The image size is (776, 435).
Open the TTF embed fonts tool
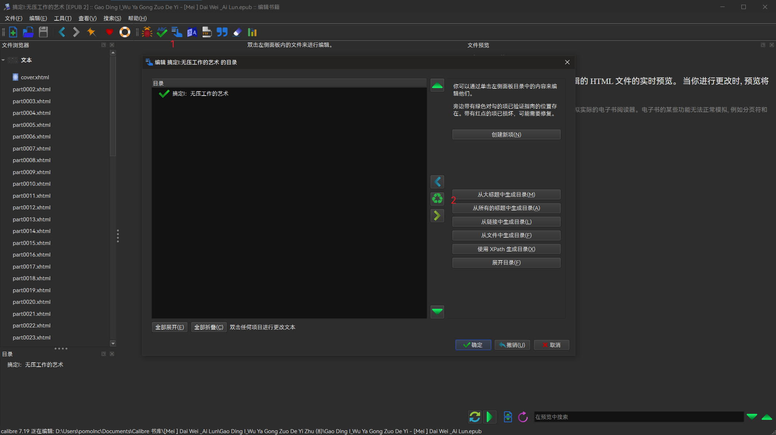pyautogui.click(x=207, y=32)
